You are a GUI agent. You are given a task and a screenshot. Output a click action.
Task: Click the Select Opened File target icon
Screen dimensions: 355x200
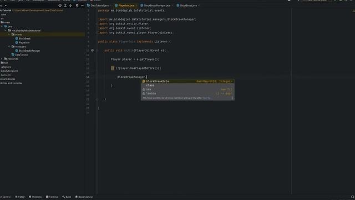tap(60, 6)
